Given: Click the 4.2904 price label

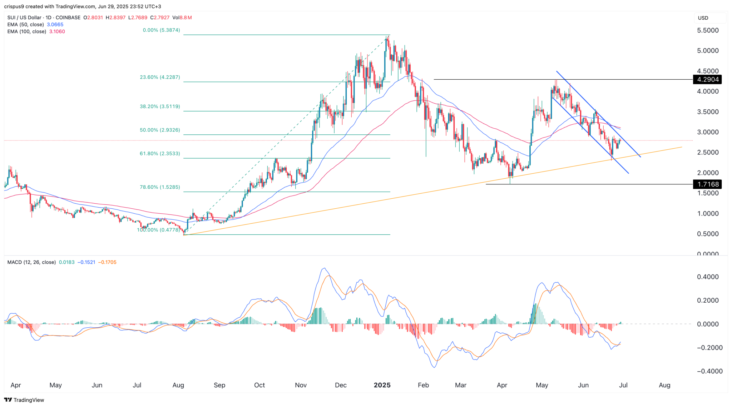Looking at the screenshot, I should 707,79.
